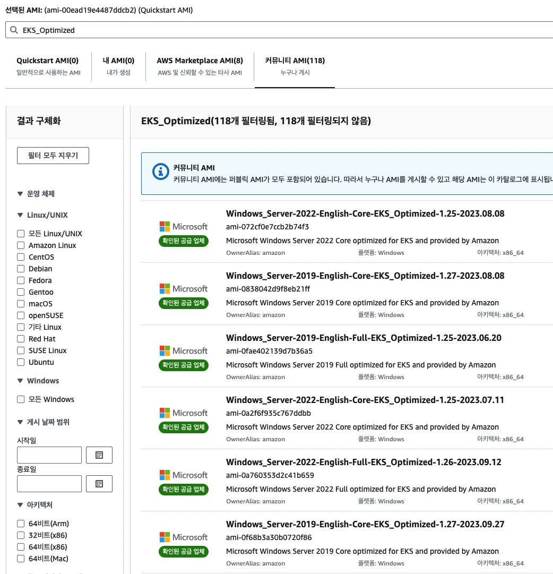This screenshot has width=553, height=574.
Task: Switch to Quickstart AMI(0) tab
Action: click(48, 66)
